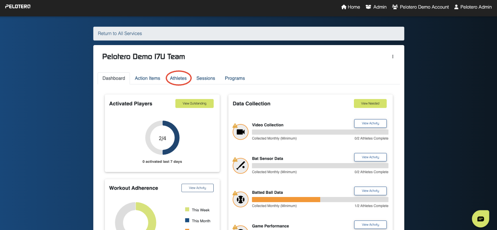Viewport: 497px width, 230px height.
Task: Click the Game Performance warning triangle
Action: [235, 227]
